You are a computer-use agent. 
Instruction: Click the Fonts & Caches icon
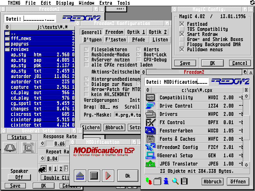click(150, 139)
